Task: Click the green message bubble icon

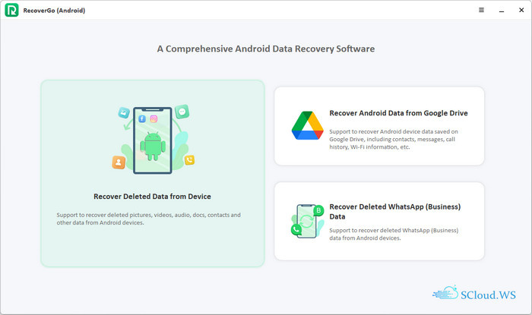Action: click(x=182, y=112)
